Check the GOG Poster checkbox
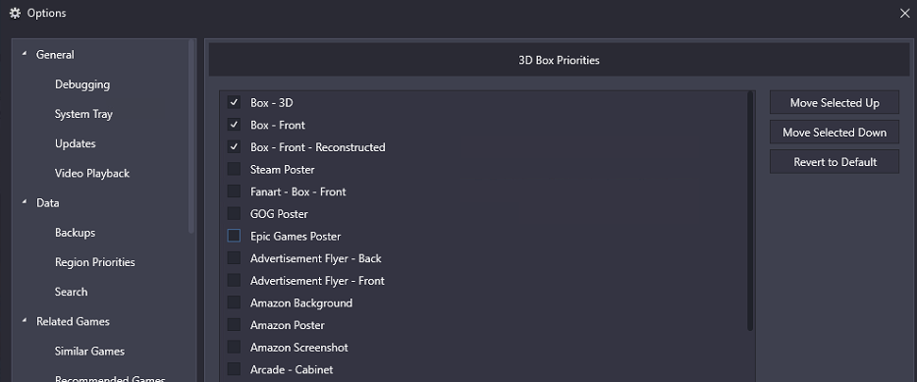The image size is (917, 382). [x=234, y=213]
